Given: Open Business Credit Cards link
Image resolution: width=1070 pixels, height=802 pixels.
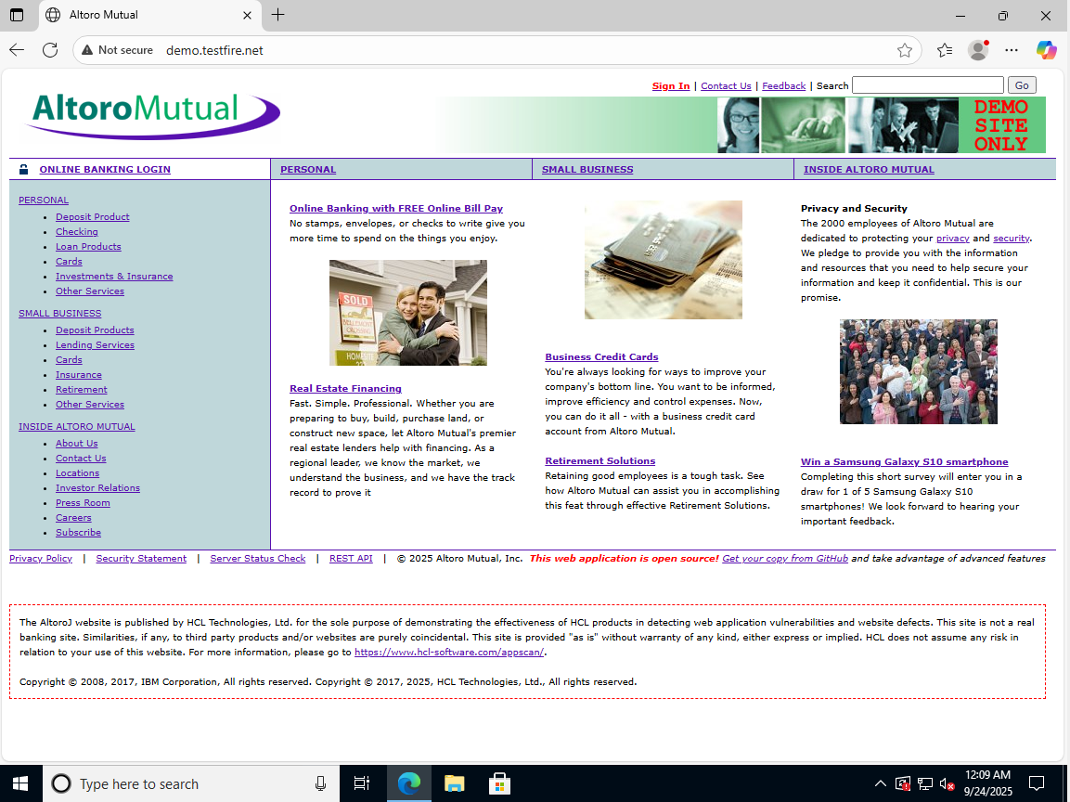Looking at the screenshot, I should point(601,357).
